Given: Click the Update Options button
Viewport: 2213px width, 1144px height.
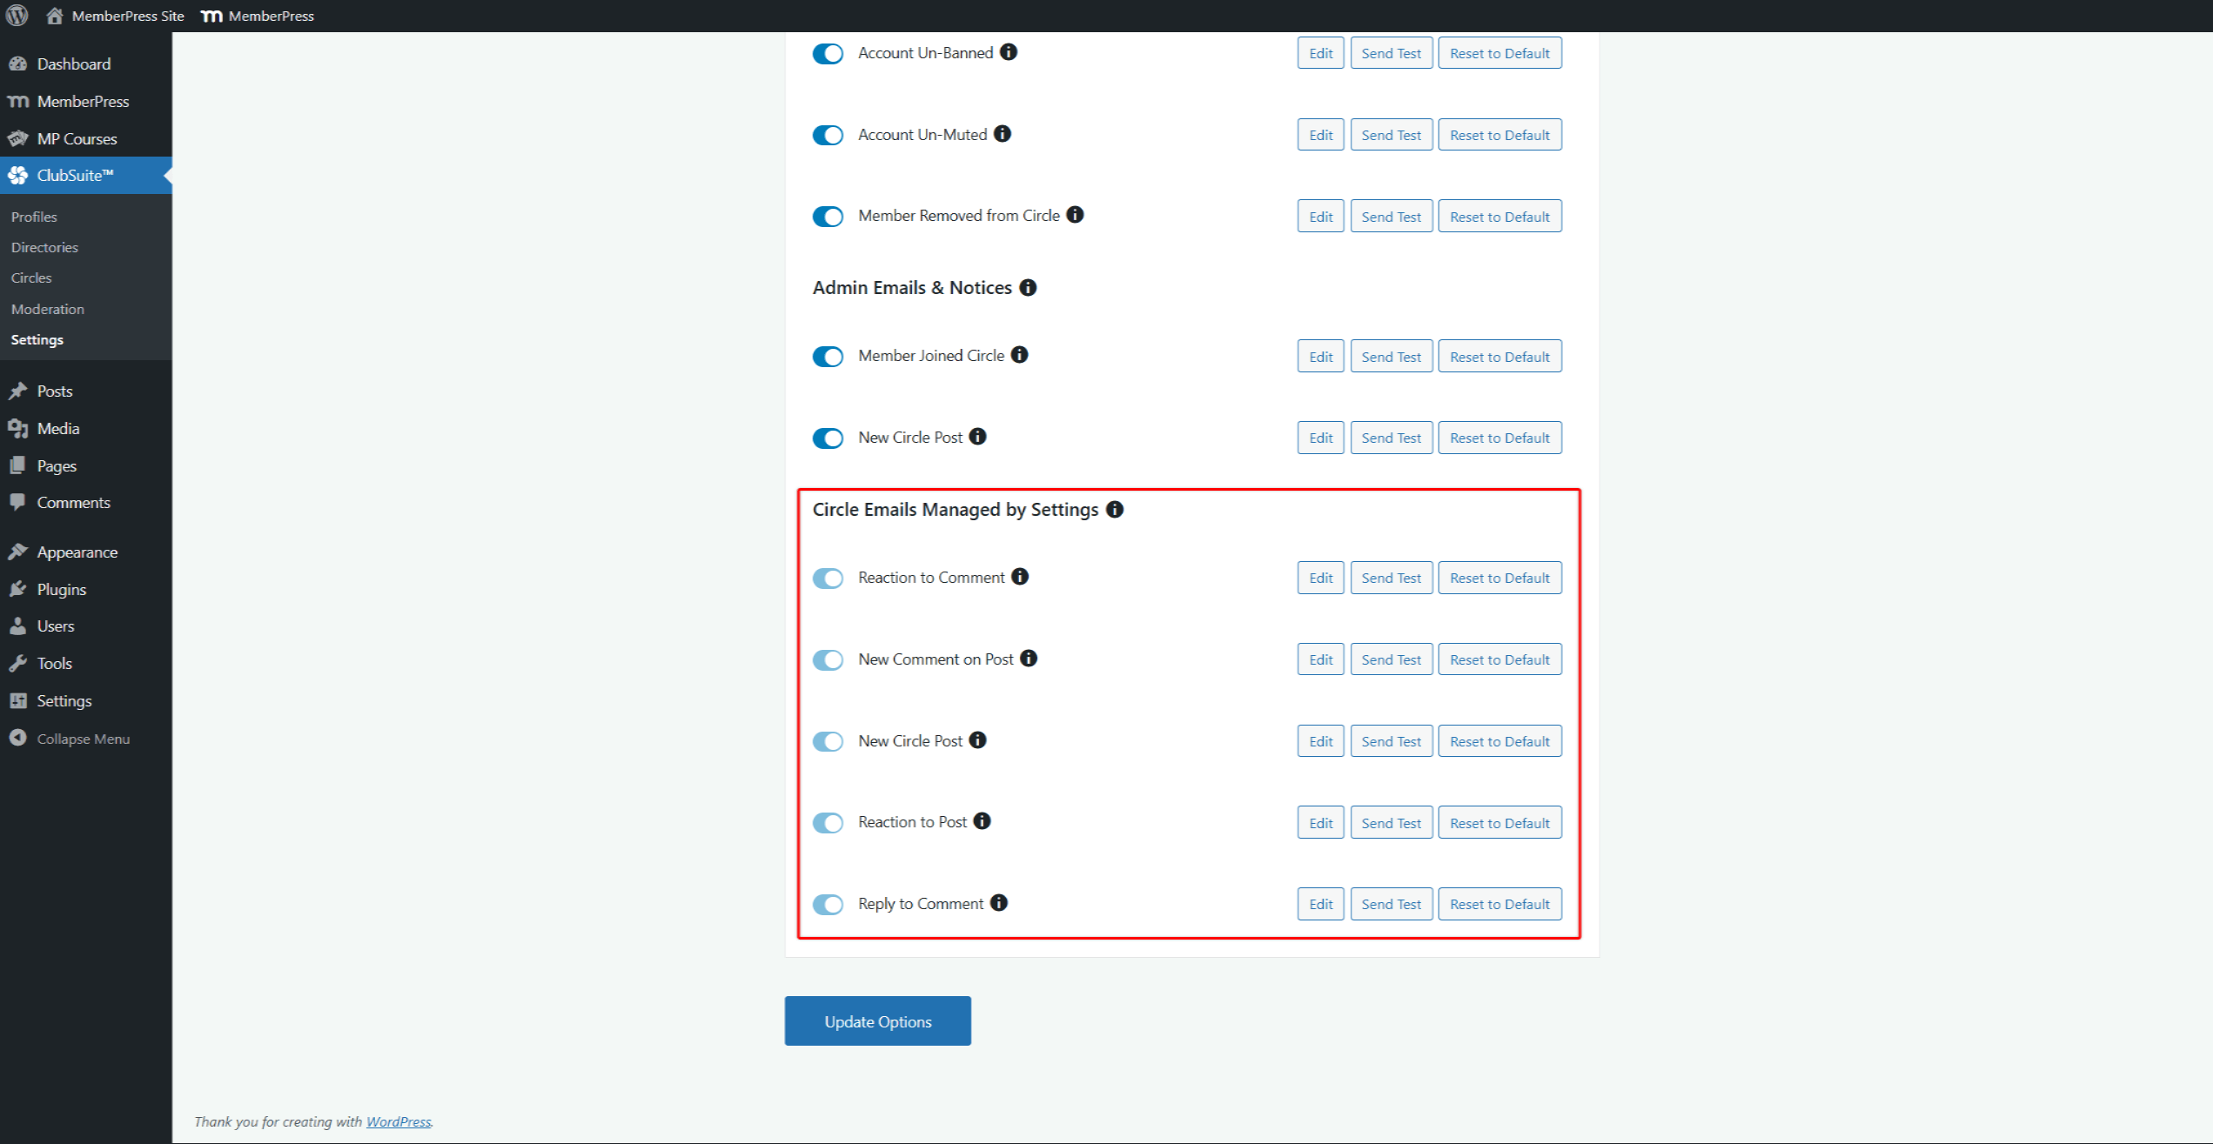Looking at the screenshot, I should click(877, 1021).
